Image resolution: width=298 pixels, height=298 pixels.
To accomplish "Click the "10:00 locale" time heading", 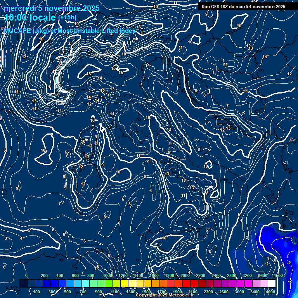I will point(30,17).
